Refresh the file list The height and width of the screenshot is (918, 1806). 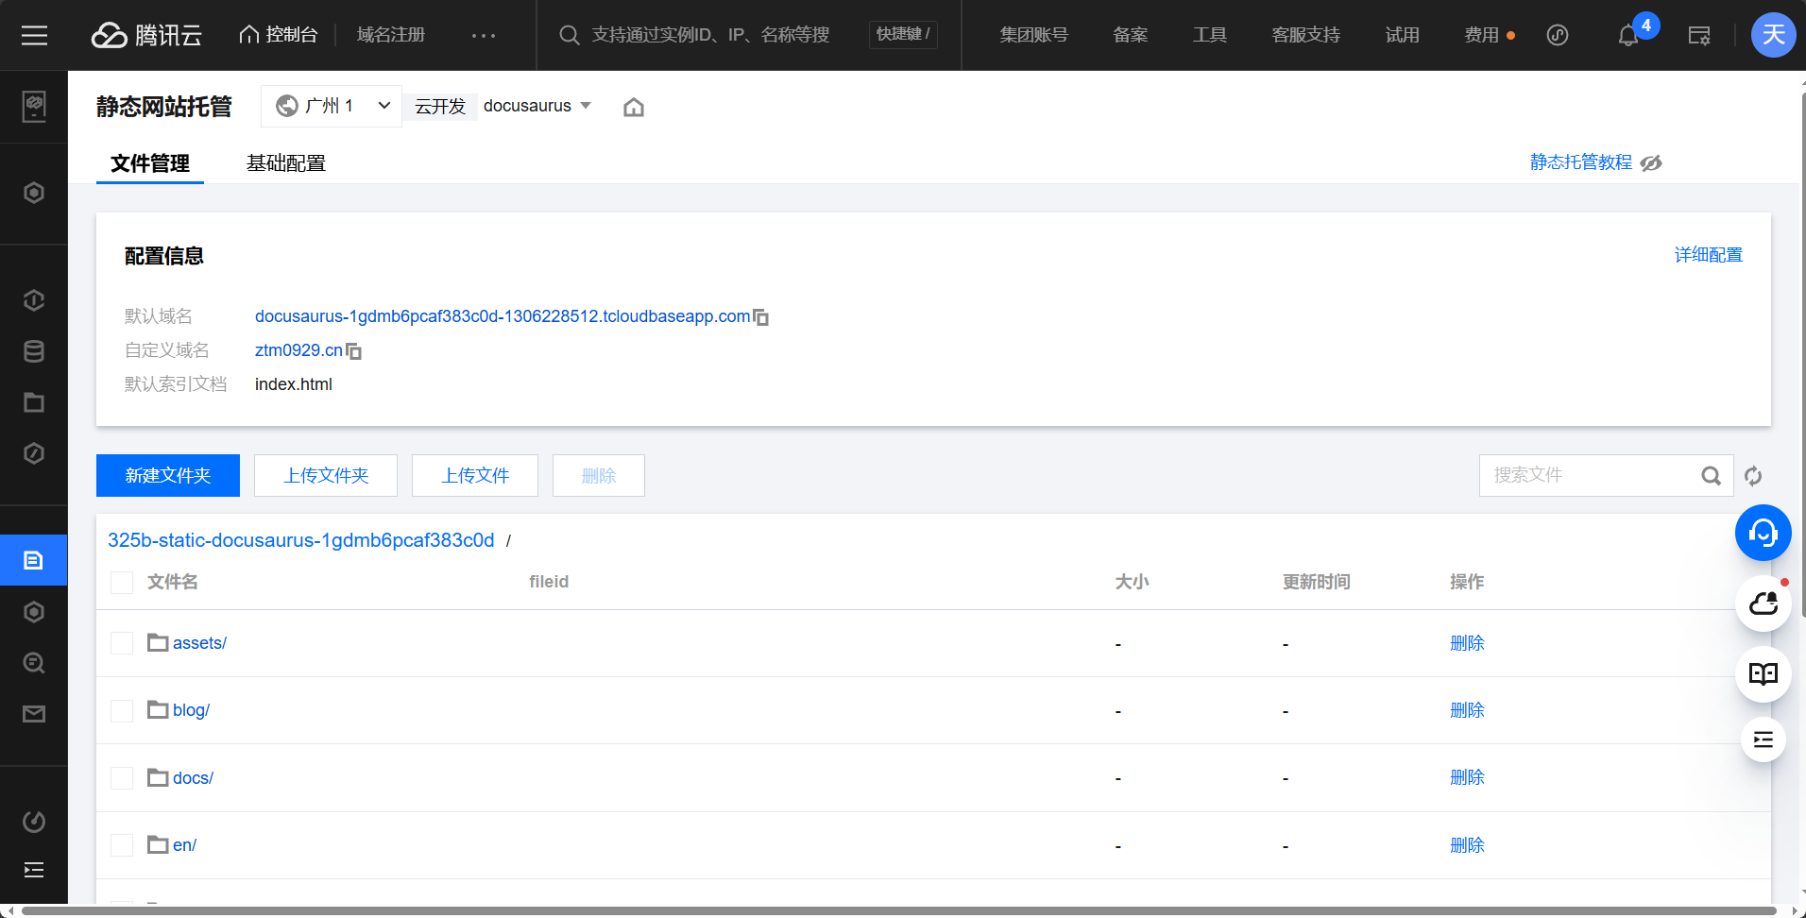click(1753, 476)
